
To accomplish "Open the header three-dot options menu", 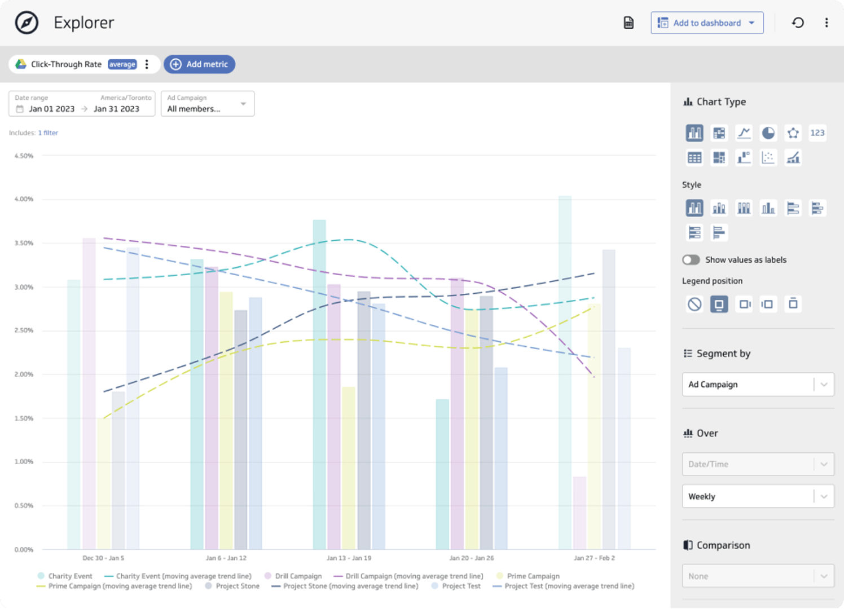I will click(x=827, y=23).
